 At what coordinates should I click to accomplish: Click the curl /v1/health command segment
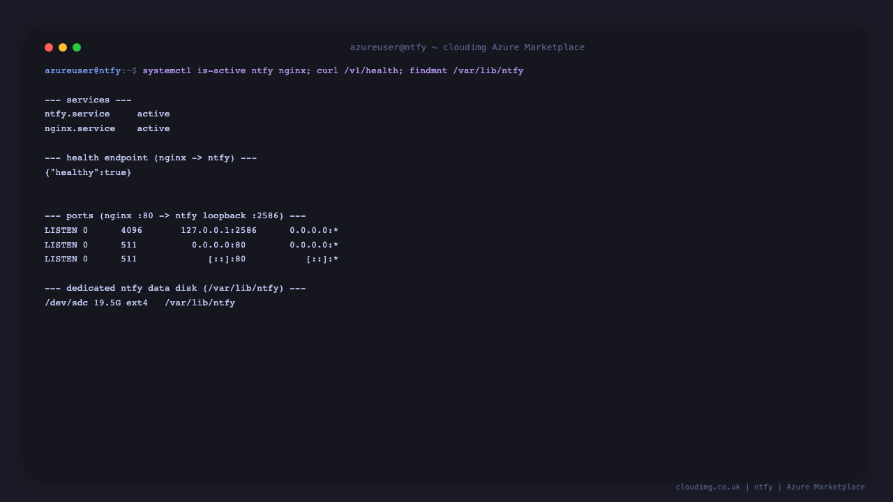pos(360,70)
